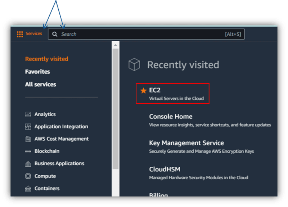Click the Compute category icon
The width and height of the screenshot is (288, 207).
coord(28,176)
